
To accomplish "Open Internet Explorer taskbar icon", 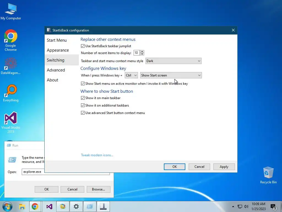I will (63, 206).
